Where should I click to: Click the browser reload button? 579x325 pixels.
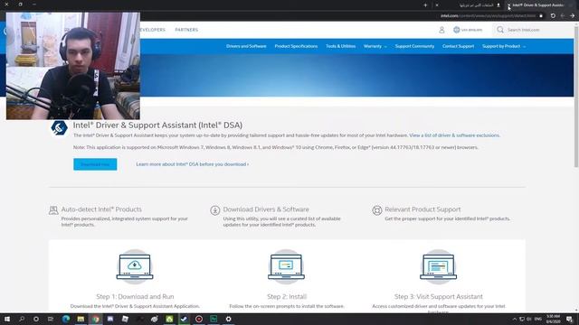click(553, 16)
